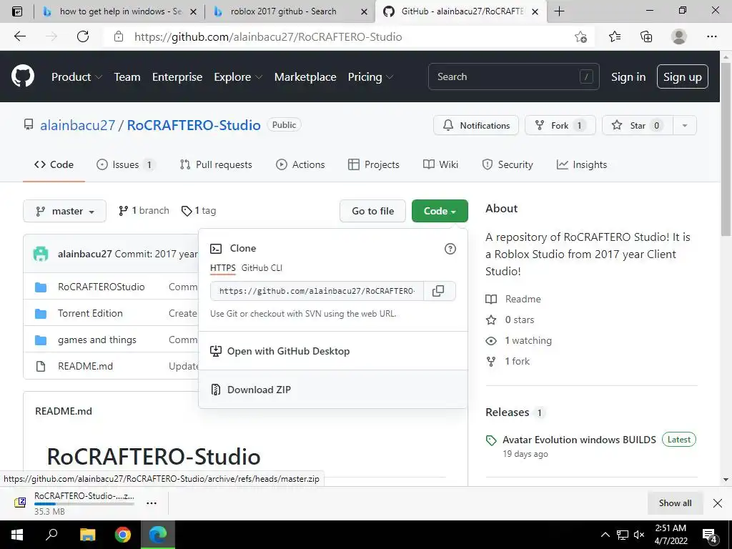Screen dimensions: 732x549
Task: Open the Product dropdown menu
Action: point(76,76)
